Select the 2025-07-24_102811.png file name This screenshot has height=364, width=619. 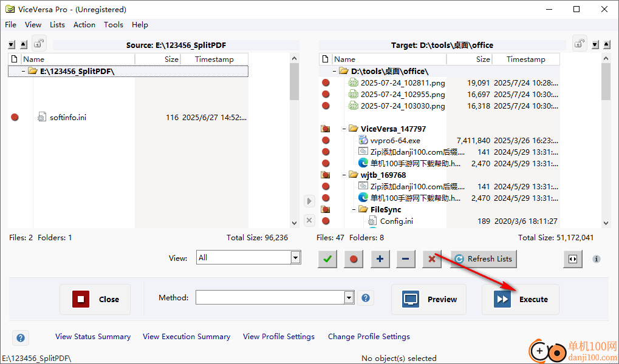pyautogui.click(x=403, y=83)
